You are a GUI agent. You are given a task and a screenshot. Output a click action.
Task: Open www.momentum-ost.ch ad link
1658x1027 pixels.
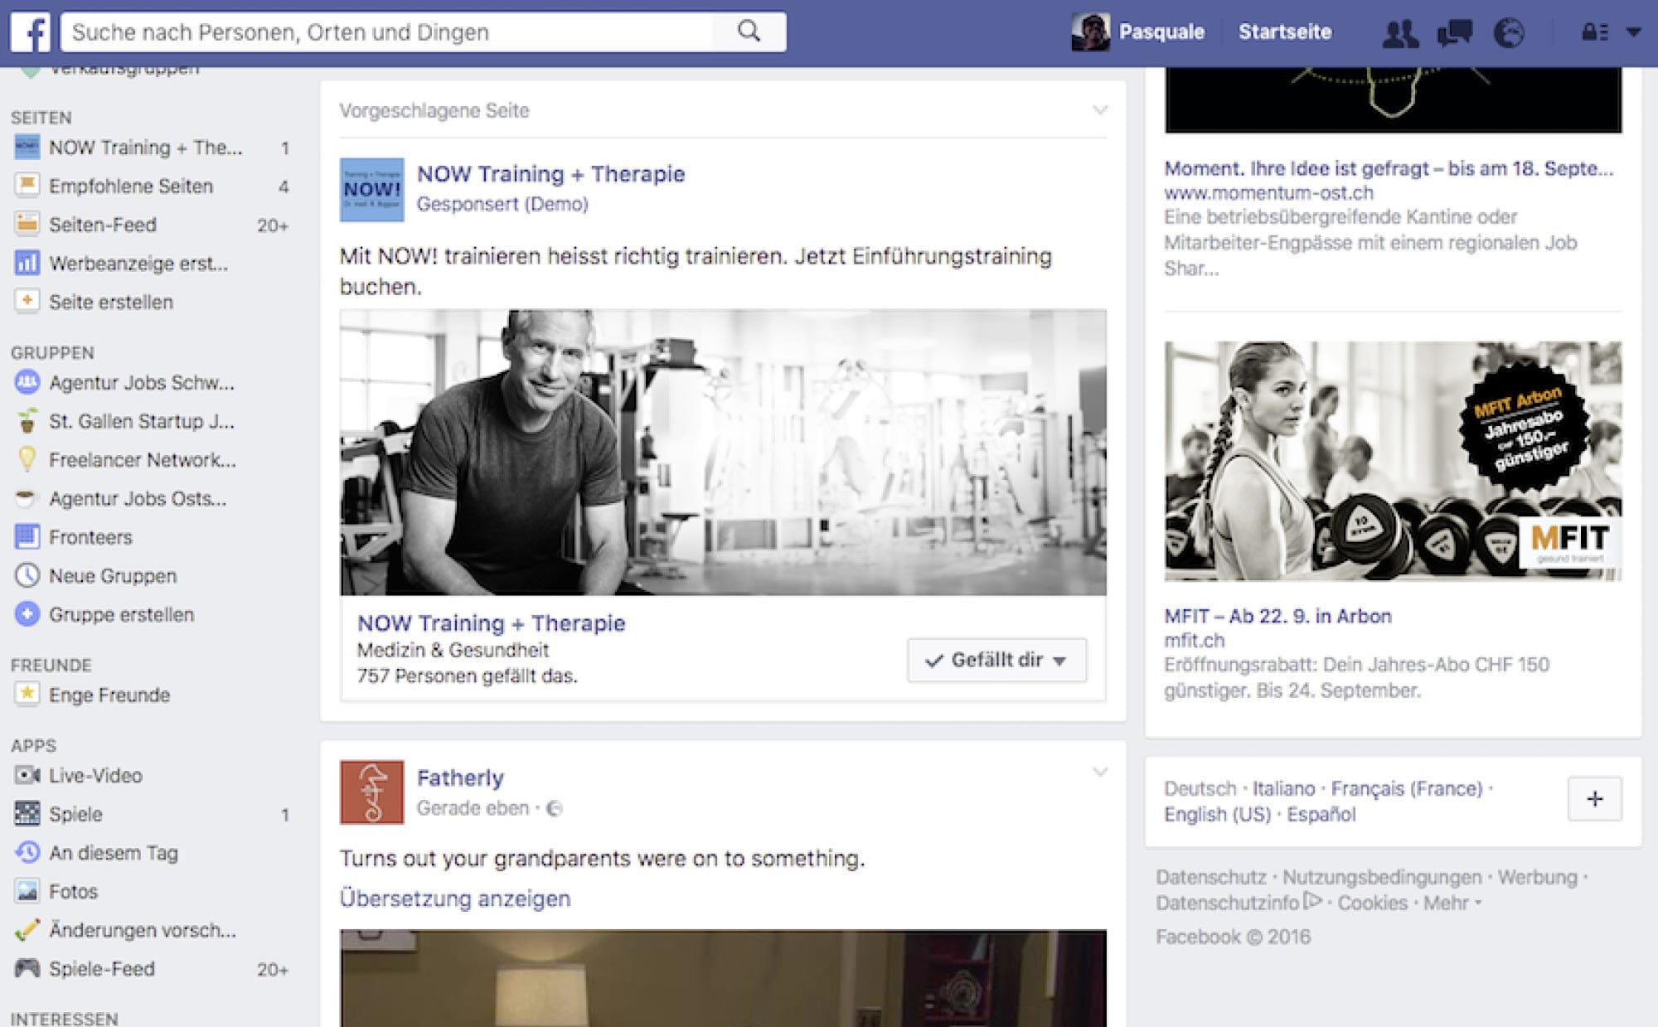click(1268, 193)
